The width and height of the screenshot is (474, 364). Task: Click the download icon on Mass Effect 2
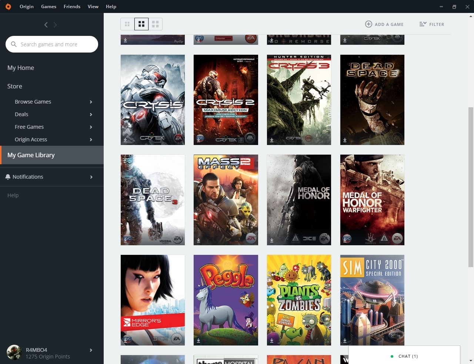click(x=198, y=240)
